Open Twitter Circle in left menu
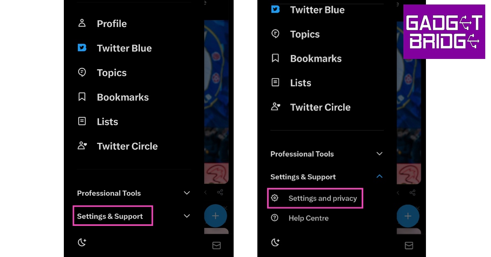The width and height of the screenshot is (491, 257). pos(127,146)
